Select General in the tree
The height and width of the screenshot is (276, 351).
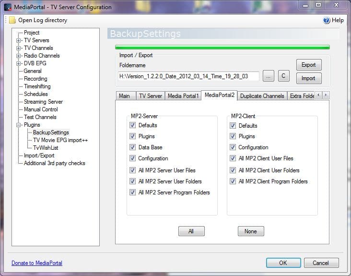coord(33,71)
